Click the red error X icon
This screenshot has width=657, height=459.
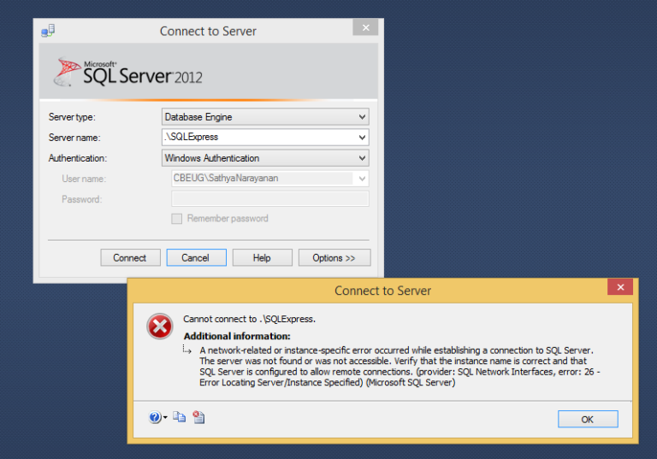160,327
